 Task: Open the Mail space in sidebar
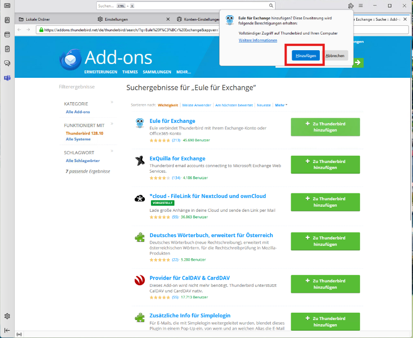point(7,6)
